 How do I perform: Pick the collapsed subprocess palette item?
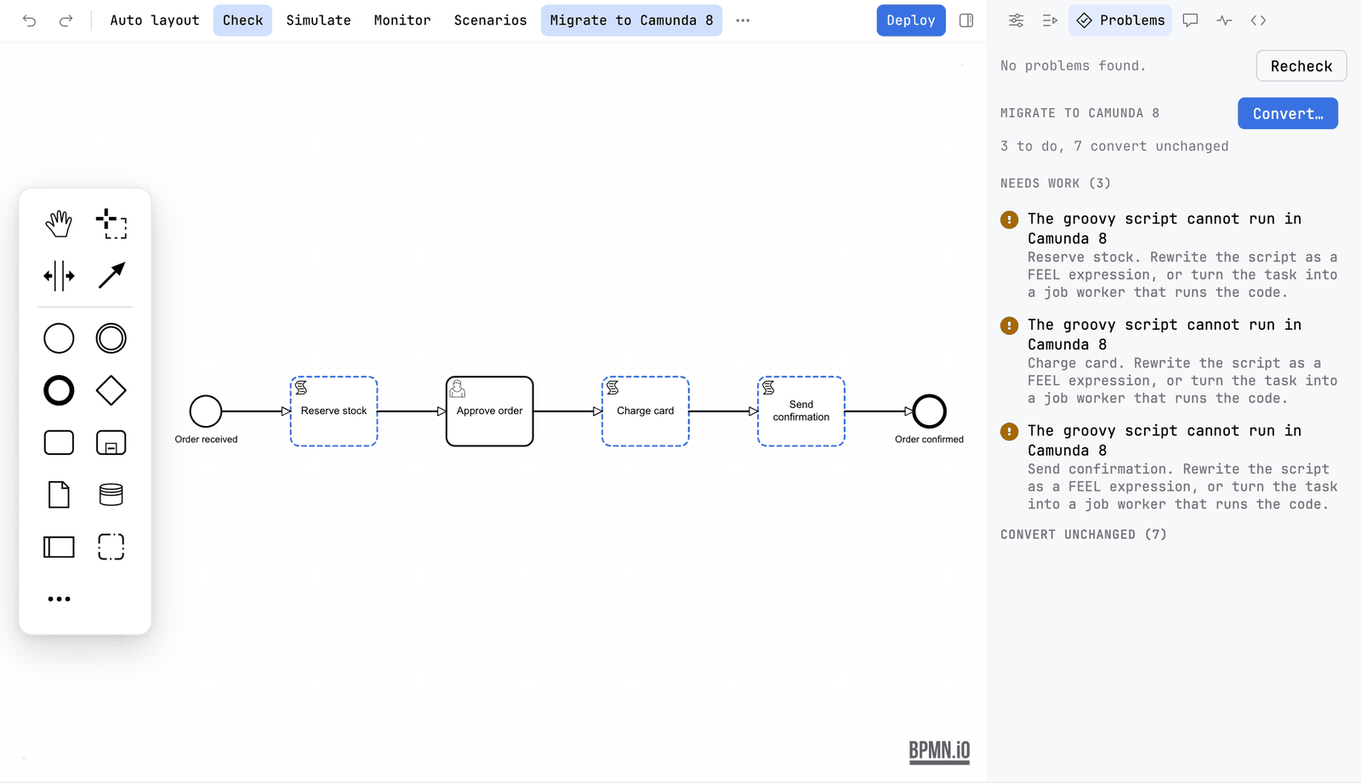point(111,443)
